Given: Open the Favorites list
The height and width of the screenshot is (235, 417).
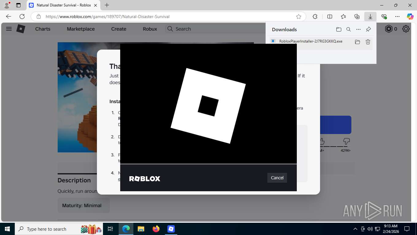Looking at the screenshot, I should pos(343,17).
